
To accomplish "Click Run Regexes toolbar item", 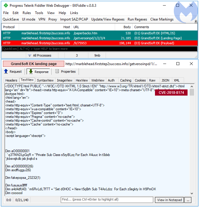I will 137,19.
